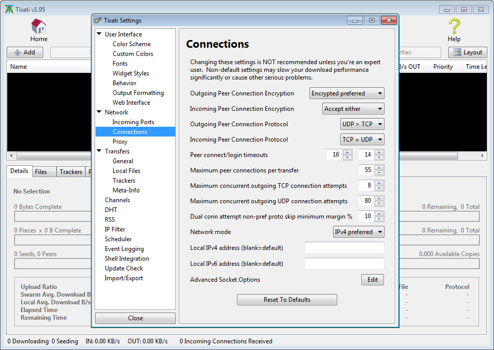Viewport: 494px width, 350px height.
Task: Maximize the Tixati Settings dialog
Action: click(372, 21)
